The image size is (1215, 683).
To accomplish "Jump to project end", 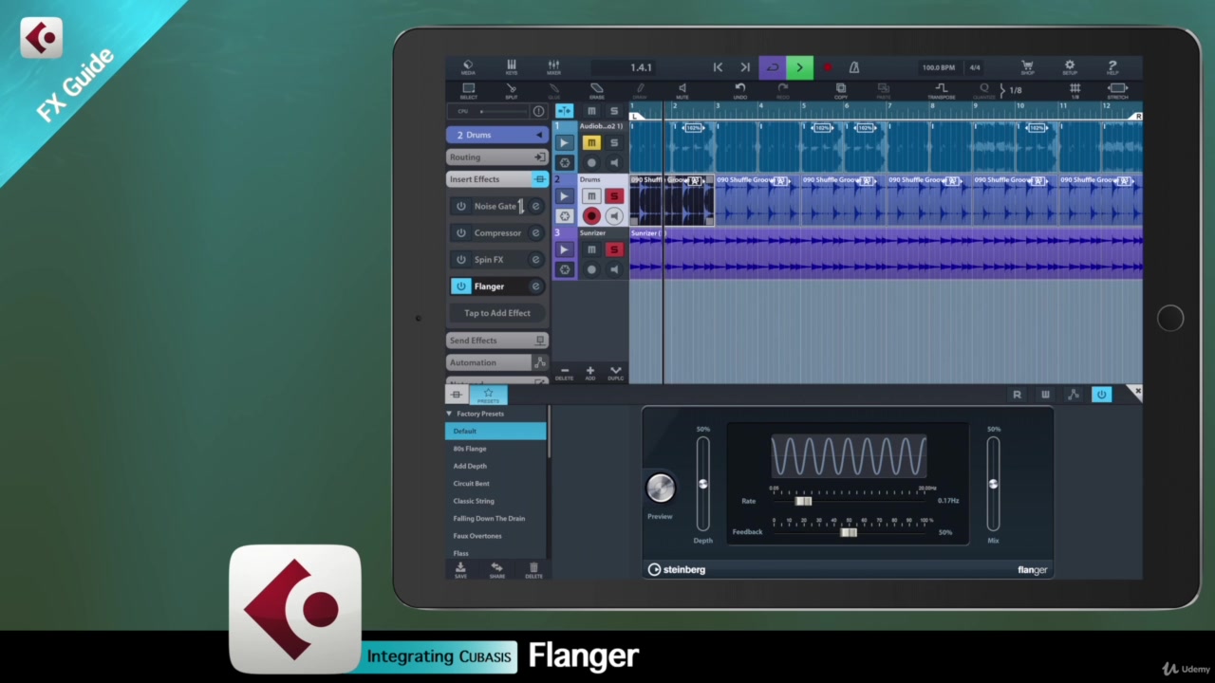I will (745, 67).
